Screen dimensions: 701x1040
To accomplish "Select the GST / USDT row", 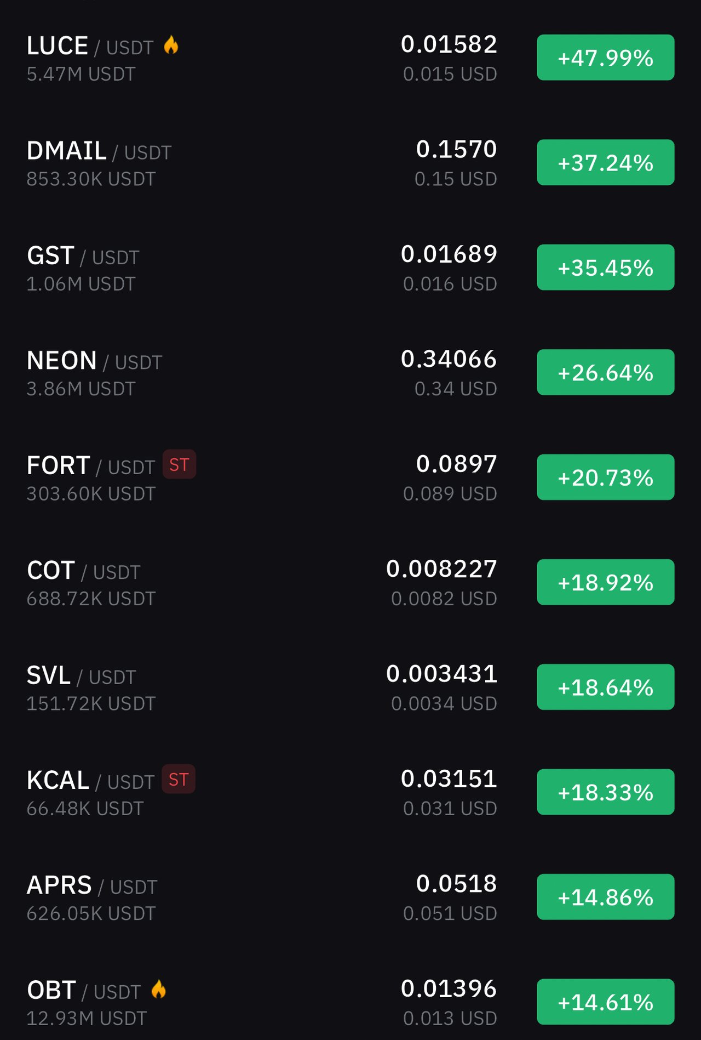I will coord(350,267).
